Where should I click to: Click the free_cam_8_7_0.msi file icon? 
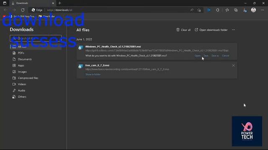(x=80, y=66)
